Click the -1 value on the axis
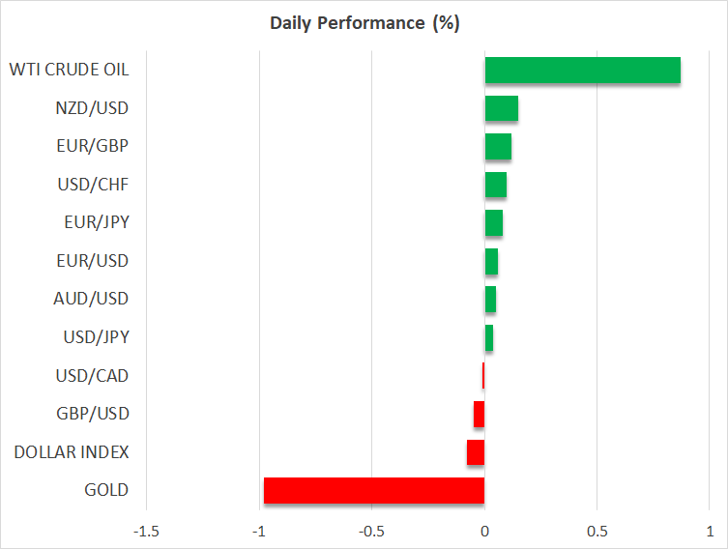 tap(259, 532)
